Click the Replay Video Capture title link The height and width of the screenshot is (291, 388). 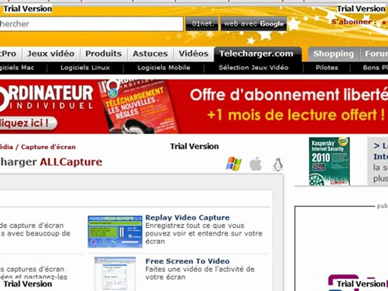pyautogui.click(x=188, y=218)
